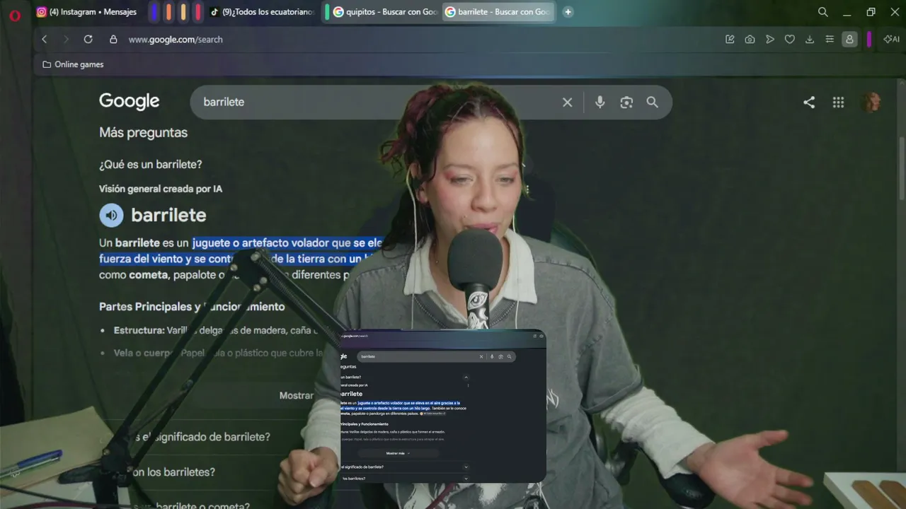Screen dimensions: 906x509
Task: Click the small preview window overlay
Action: coord(443,406)
